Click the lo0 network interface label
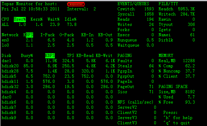Viewport: 207px width, 126px height. (5, 45)
